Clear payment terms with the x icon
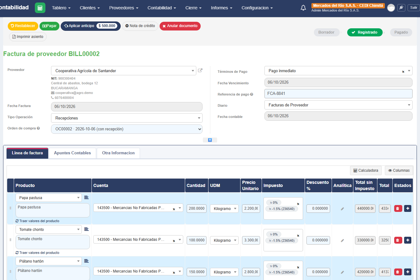 pyautogui.click(x=403, y=72)
